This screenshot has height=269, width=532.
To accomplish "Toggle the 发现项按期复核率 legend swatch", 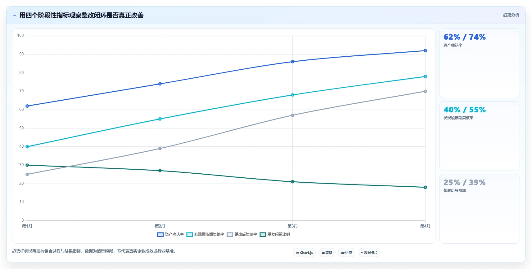I will pyautogui.click(x=190, y=235).
